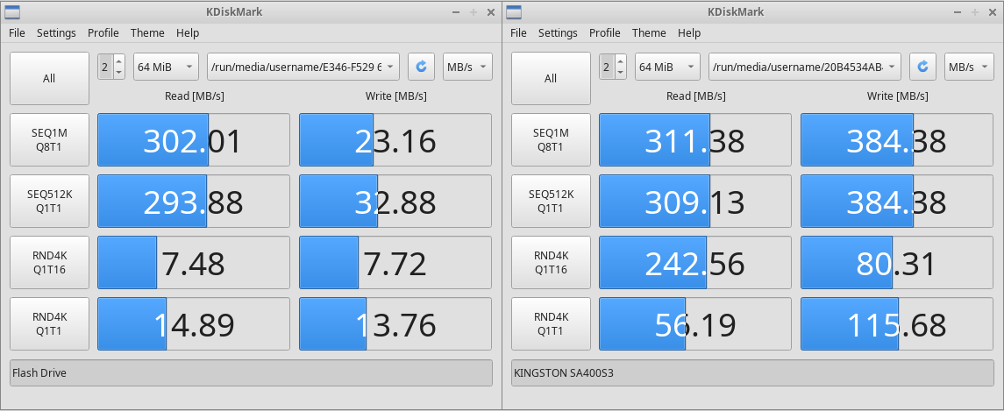Click Read [MB/s] header in left window

[x=194, y=96]
